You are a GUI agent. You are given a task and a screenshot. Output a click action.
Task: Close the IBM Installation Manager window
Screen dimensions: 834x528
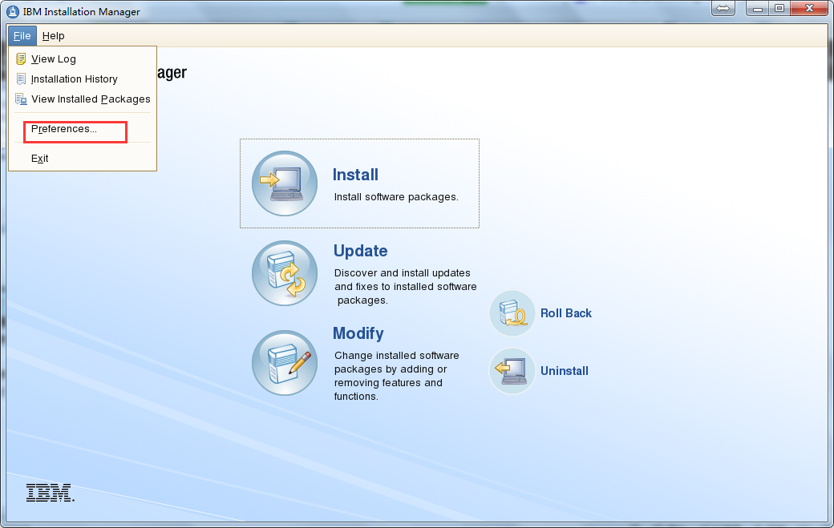pyautogui.click(x=809, y=8)
